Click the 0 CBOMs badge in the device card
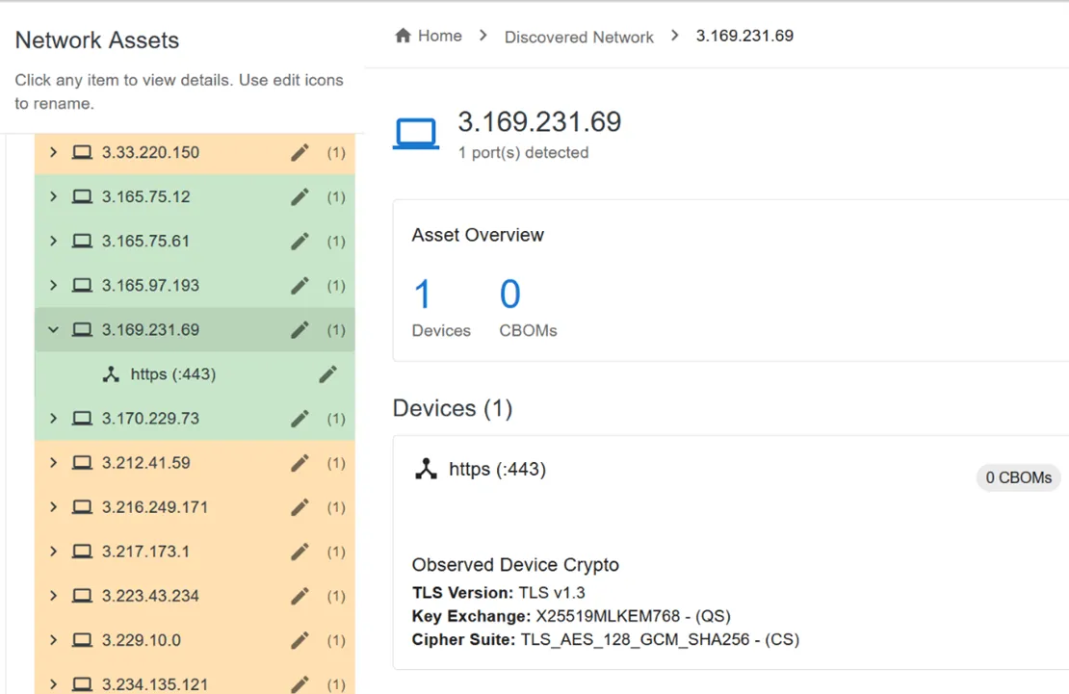The image size is (1069, 694). pyautogui.click(x=1018, y=477)
